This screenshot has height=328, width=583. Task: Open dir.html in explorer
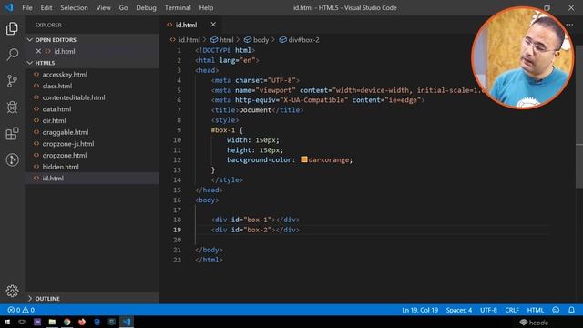pyautogui.click(x=54, y=120)
